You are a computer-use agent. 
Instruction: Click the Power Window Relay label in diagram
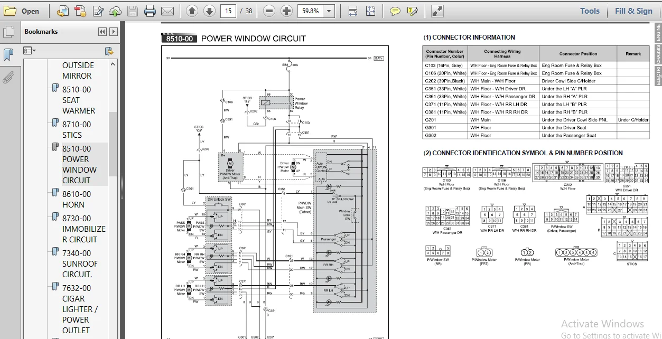click(300, 103)
